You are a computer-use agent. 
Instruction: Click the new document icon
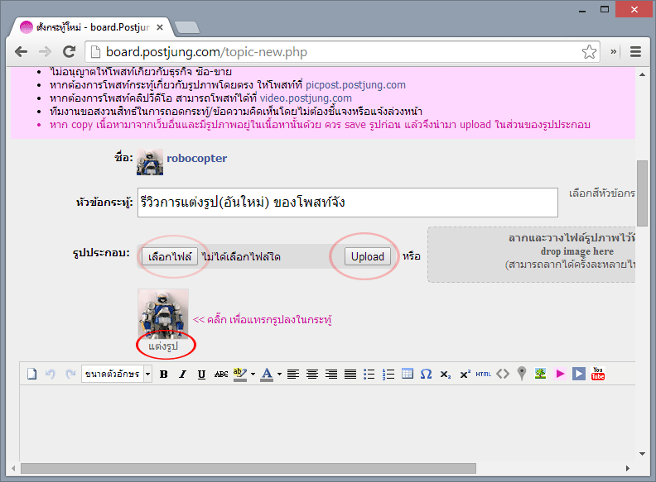[32, 374]
